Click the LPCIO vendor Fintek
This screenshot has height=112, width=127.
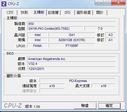click(x=37, y=46)
